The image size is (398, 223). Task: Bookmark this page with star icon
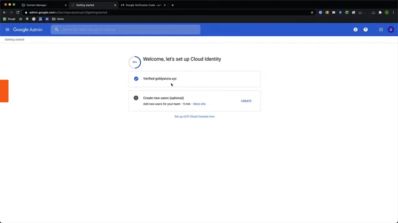(312, 13)
